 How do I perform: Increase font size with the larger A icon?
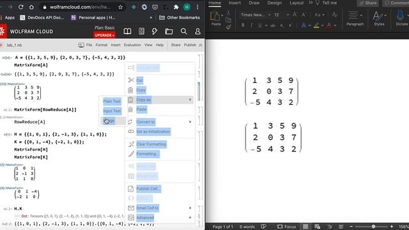click(295, 15)
